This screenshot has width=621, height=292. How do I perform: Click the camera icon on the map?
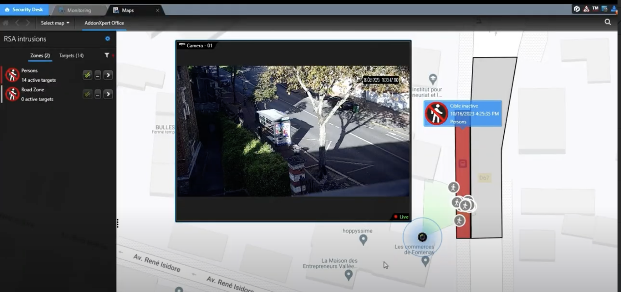pyautogui.click(x=422, y=237)
